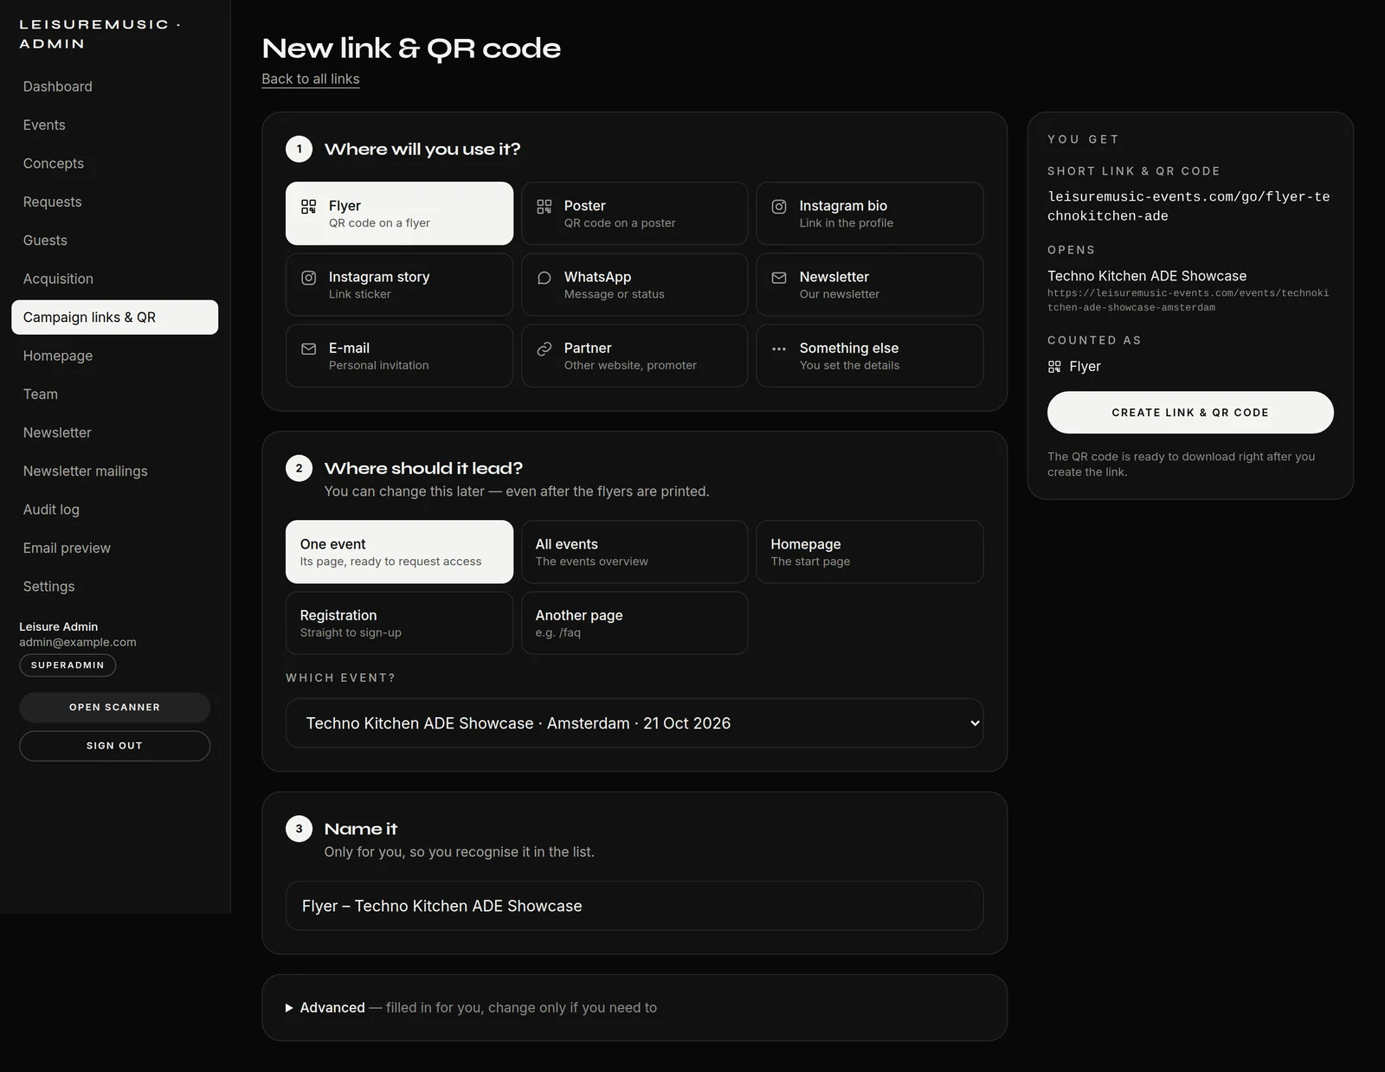Choose the Instagram bio icon option
This screenshot has width=1385, height=1072.
pyautogui.click(x=779, y=207)
